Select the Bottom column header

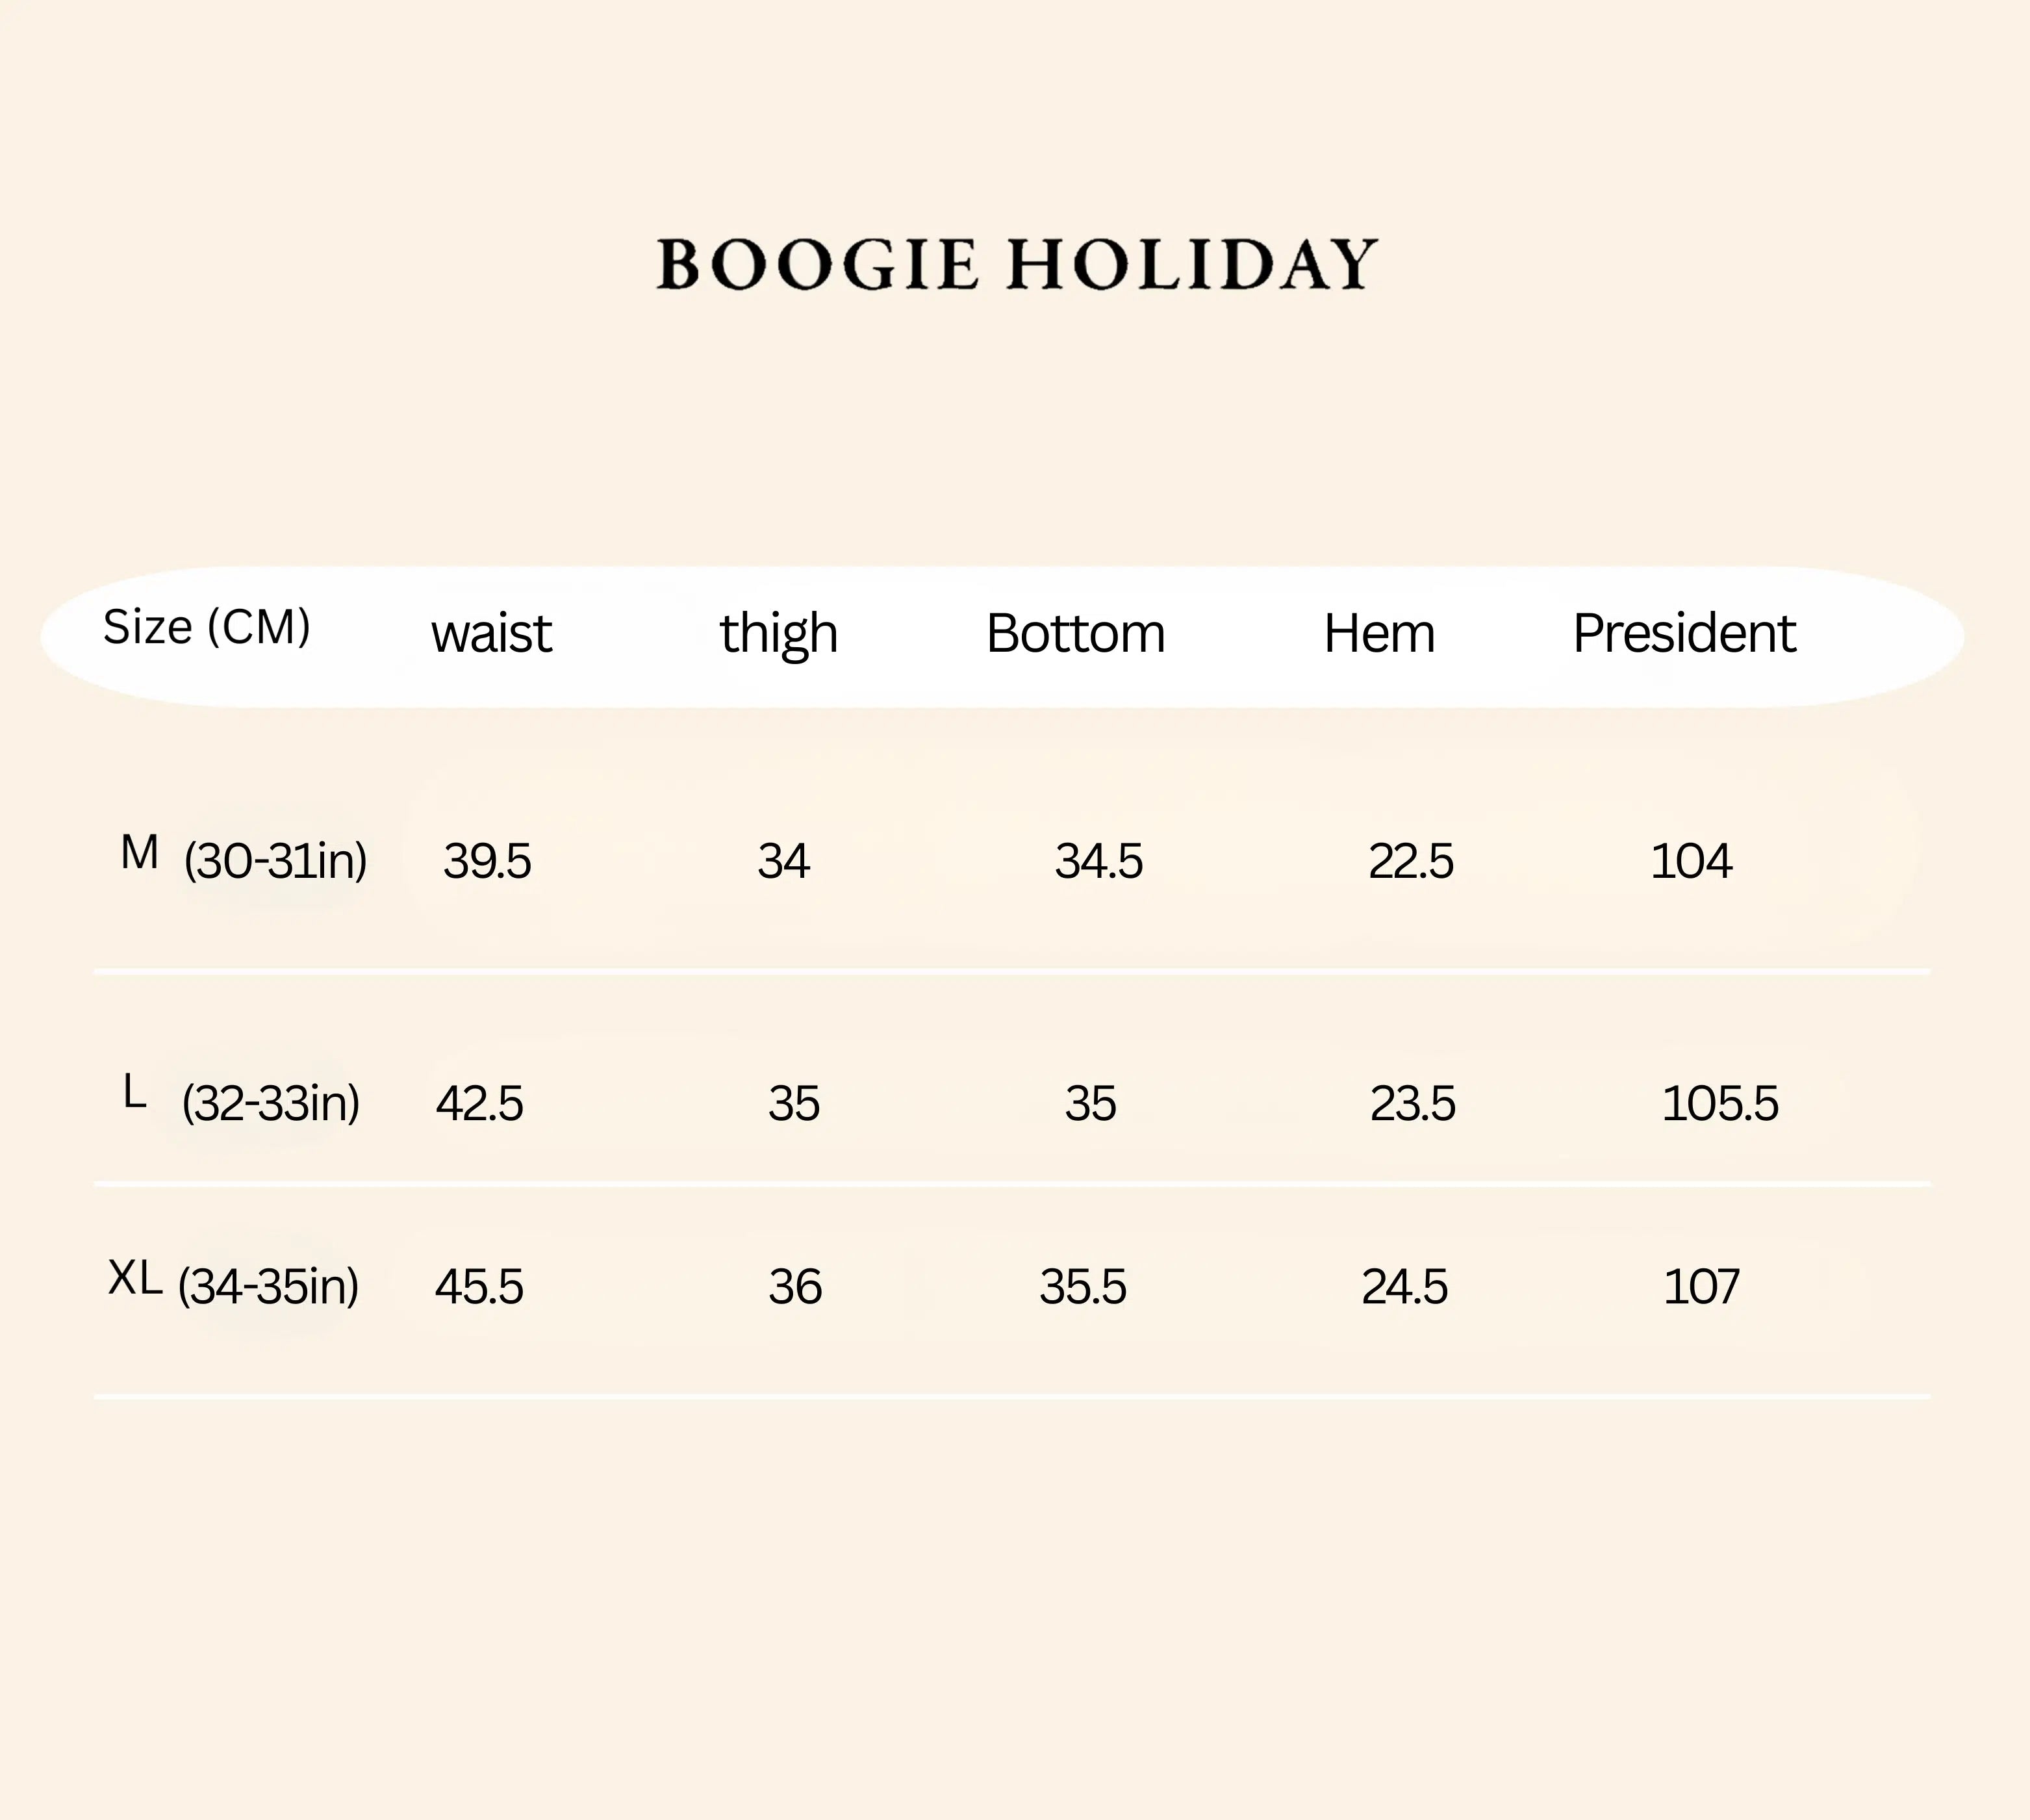[x=1076, y=633]
